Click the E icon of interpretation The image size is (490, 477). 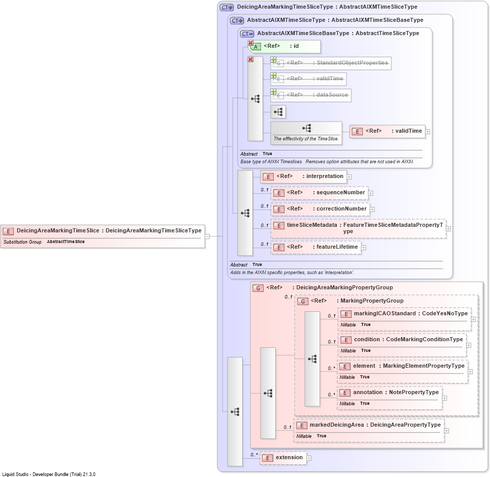point(268,177)
